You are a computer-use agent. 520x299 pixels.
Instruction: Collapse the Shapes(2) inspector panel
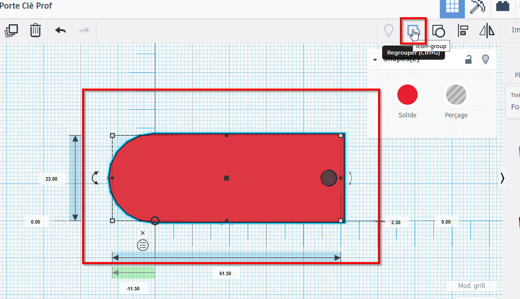point(375,60)
